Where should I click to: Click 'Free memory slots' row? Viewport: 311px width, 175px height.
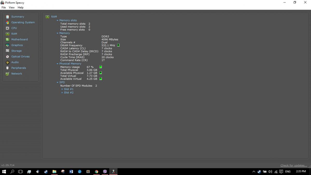75,30
